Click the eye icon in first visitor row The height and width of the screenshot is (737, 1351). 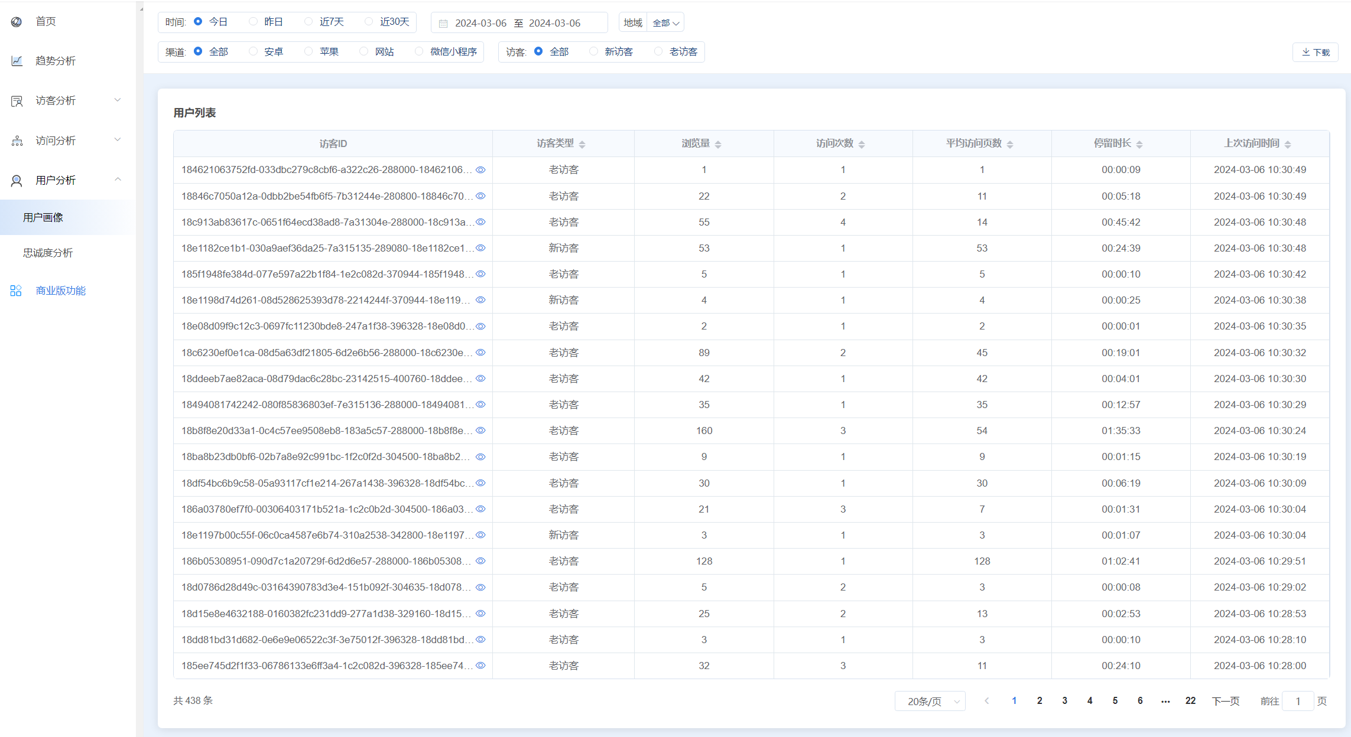coord(480,170)
